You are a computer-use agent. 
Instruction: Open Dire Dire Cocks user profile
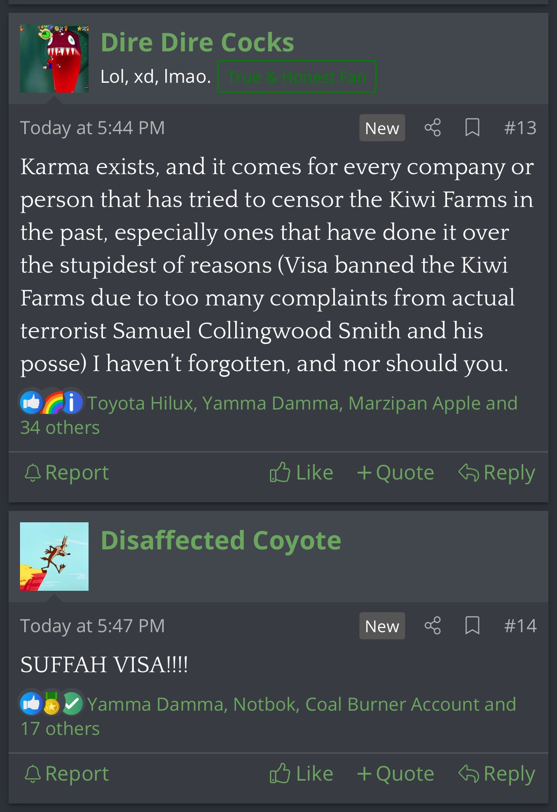pos(197,42)
